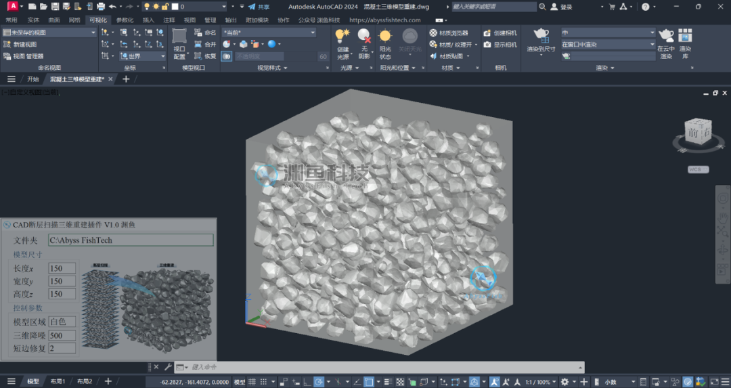Open the 1:1 / 100% annotation scale dropdown
This screenshot has height=388, width=731.
click(540, 381)
